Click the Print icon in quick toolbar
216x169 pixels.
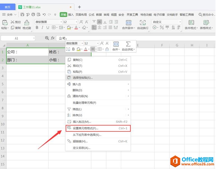[33, 15]
